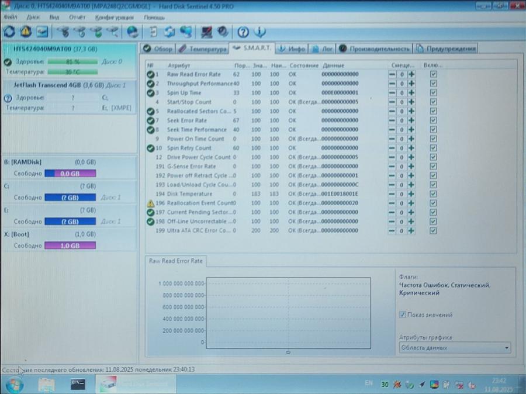Toggle checkbox for Reallocation Event Count row
This screenshot has height=394, width=526.
click(433, 203)
